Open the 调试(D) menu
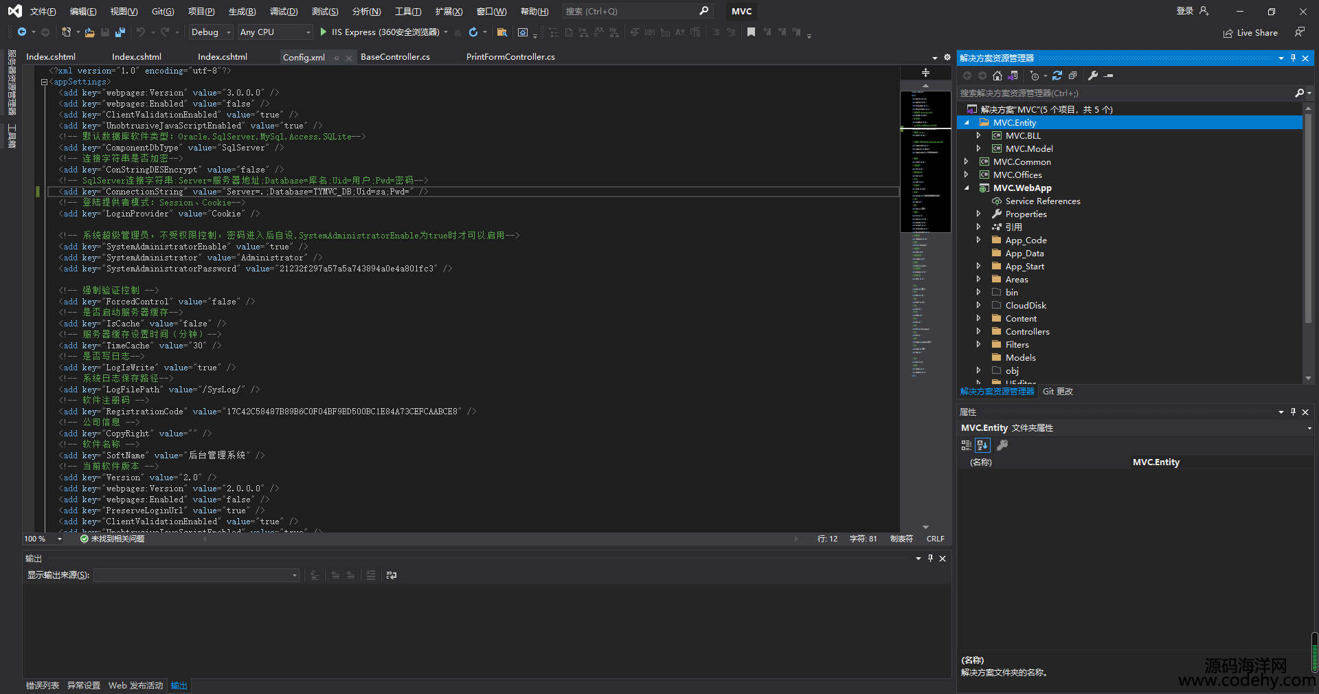This screenshot has width=1319, height=694. [284, 12]
